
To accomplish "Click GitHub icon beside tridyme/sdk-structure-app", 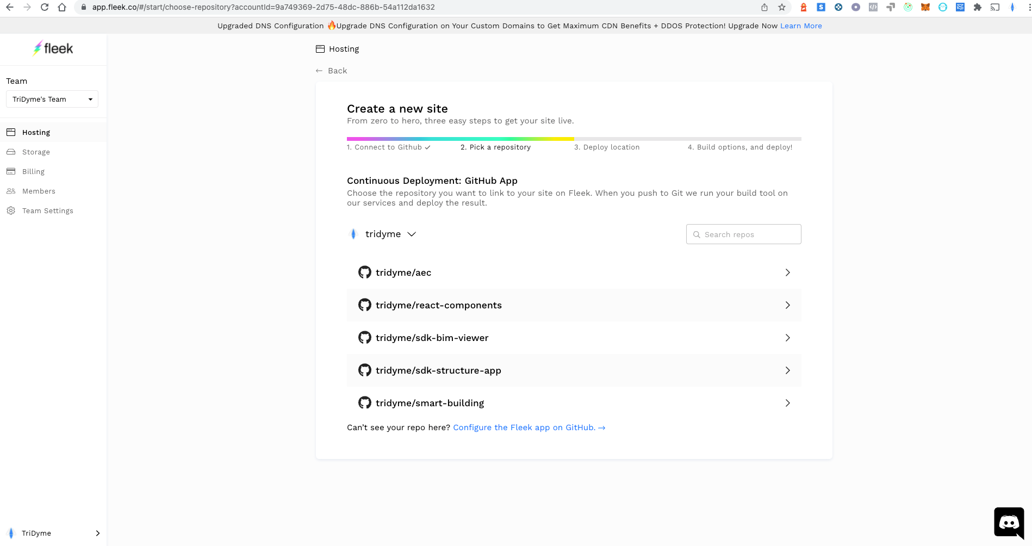I will pos(365,370).
